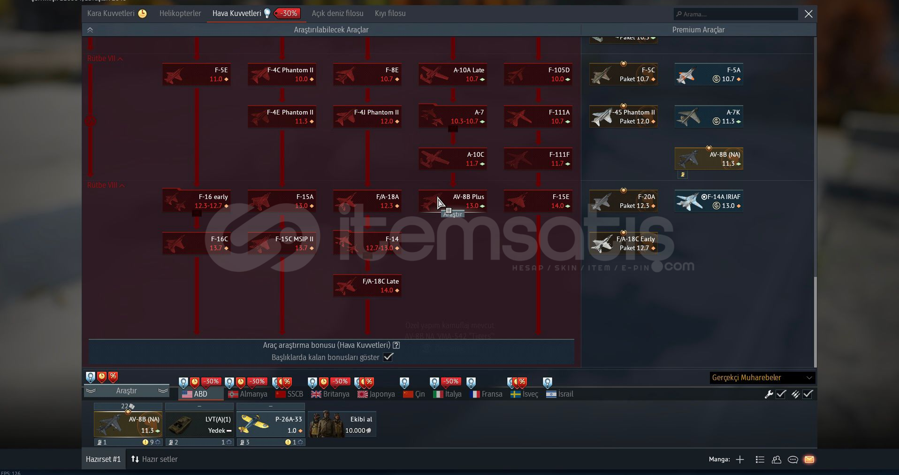Select the F-15E aircraft card
This screenshot has width=899, height=475.
click(x=538, y=201)
